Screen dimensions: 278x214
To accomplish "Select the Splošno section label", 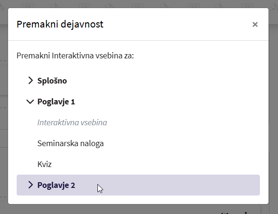I will click(52, 81).
